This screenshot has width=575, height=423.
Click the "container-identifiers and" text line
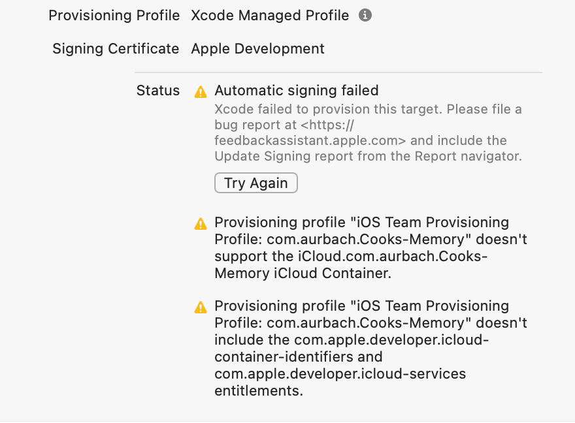click(x=299, y=357)
